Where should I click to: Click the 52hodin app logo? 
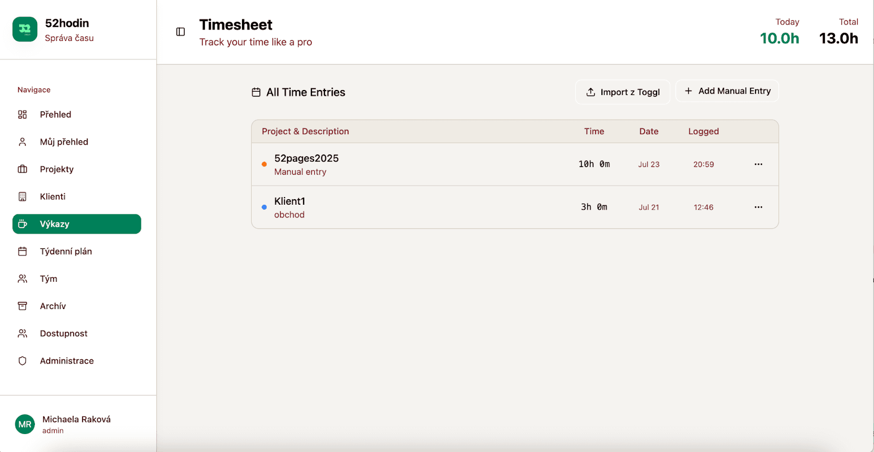click(25, 29)
